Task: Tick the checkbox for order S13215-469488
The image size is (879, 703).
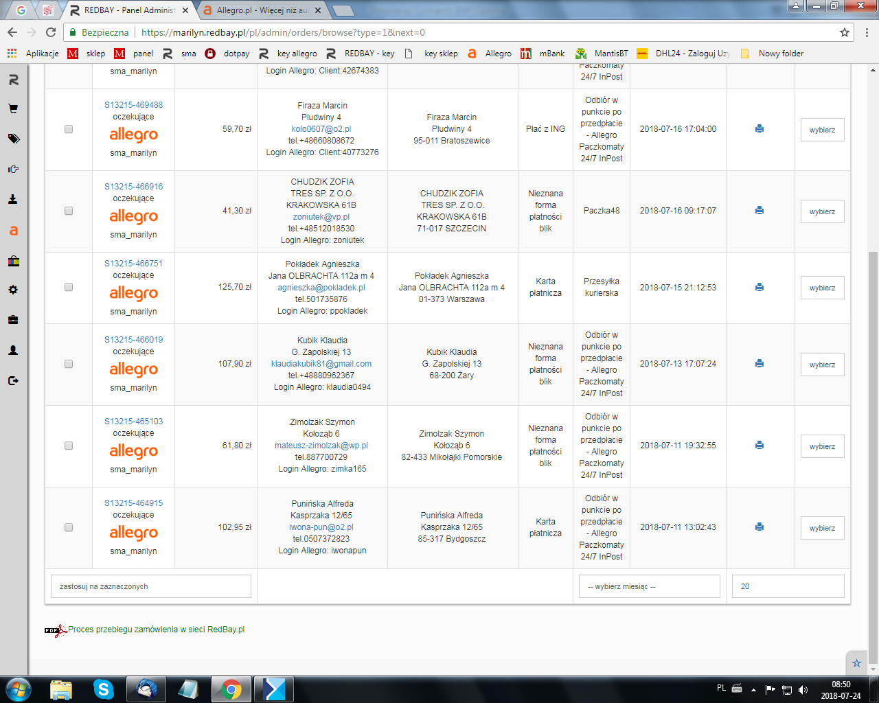Action: [x=69, y=129]
